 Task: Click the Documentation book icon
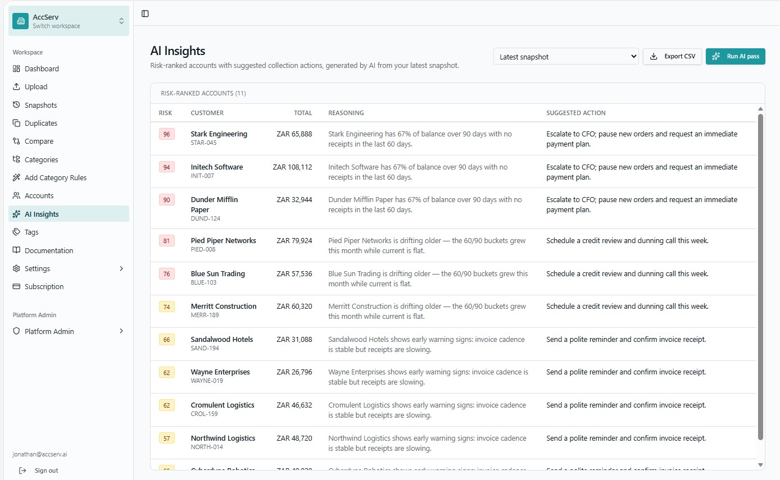[16, 250]
